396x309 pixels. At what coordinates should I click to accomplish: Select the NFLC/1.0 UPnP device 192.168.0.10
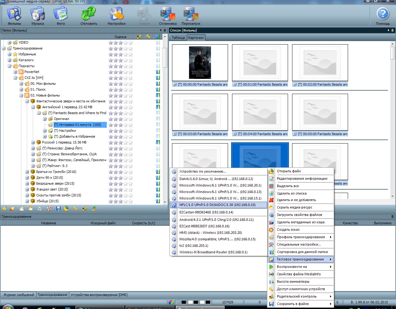click(217, 205)
